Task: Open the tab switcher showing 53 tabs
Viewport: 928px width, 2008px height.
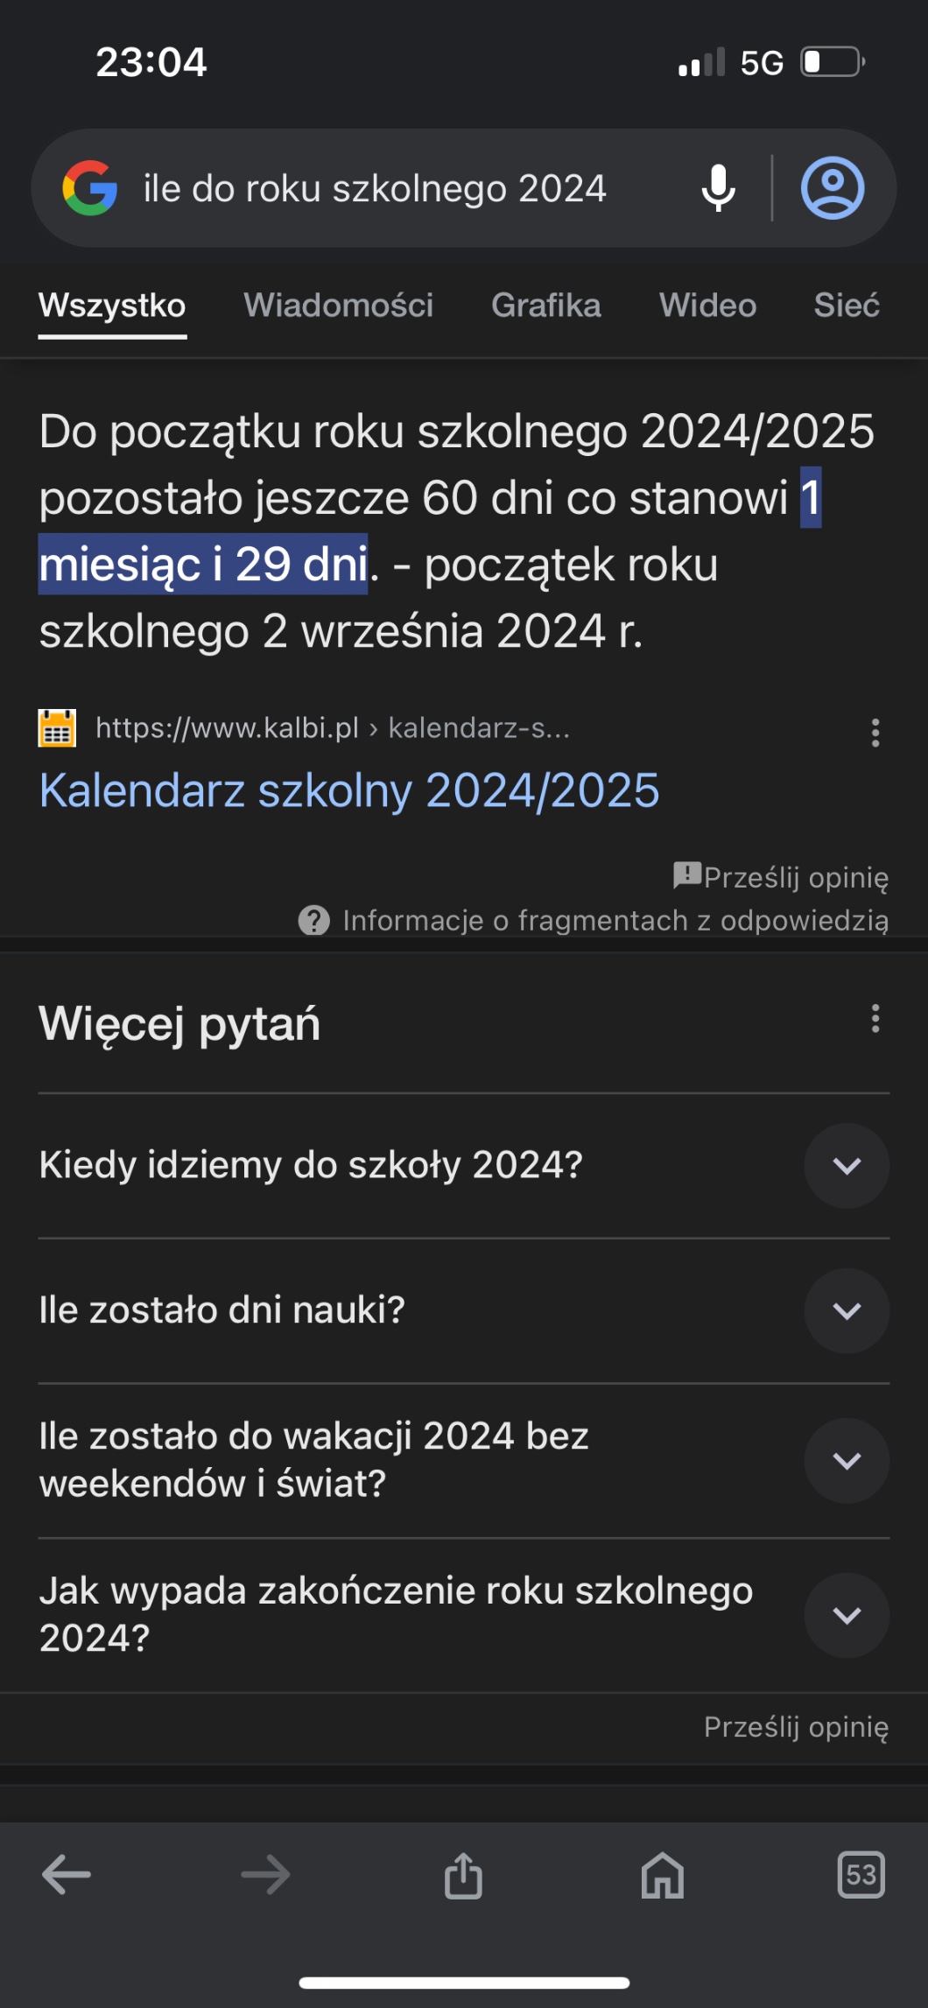Action: coord(861,1875)
